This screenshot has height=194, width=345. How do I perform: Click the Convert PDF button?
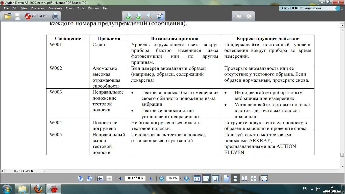36,16
